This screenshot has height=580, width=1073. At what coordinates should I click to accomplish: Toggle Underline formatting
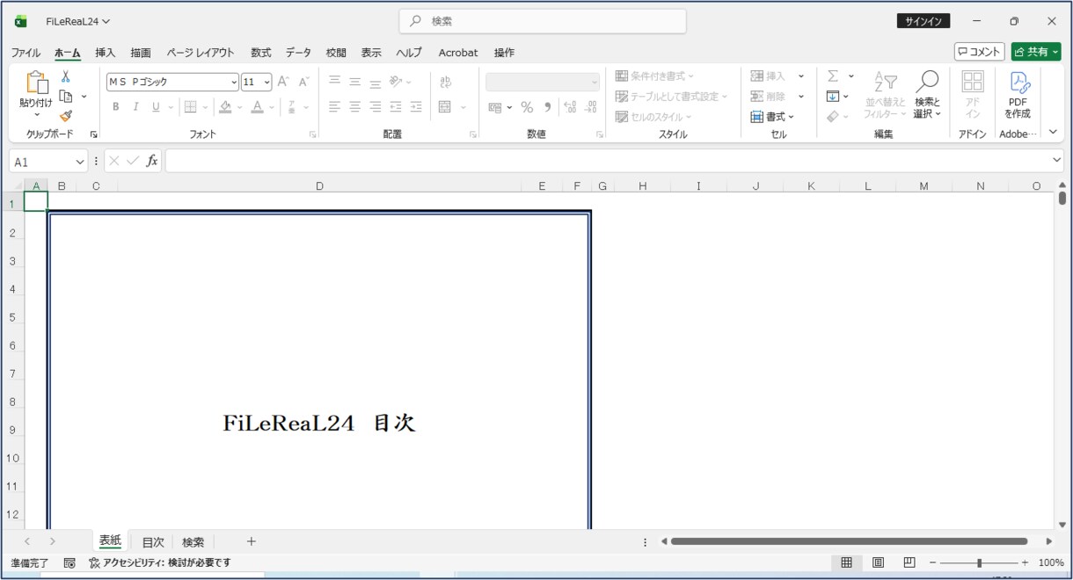click(156, 107)
